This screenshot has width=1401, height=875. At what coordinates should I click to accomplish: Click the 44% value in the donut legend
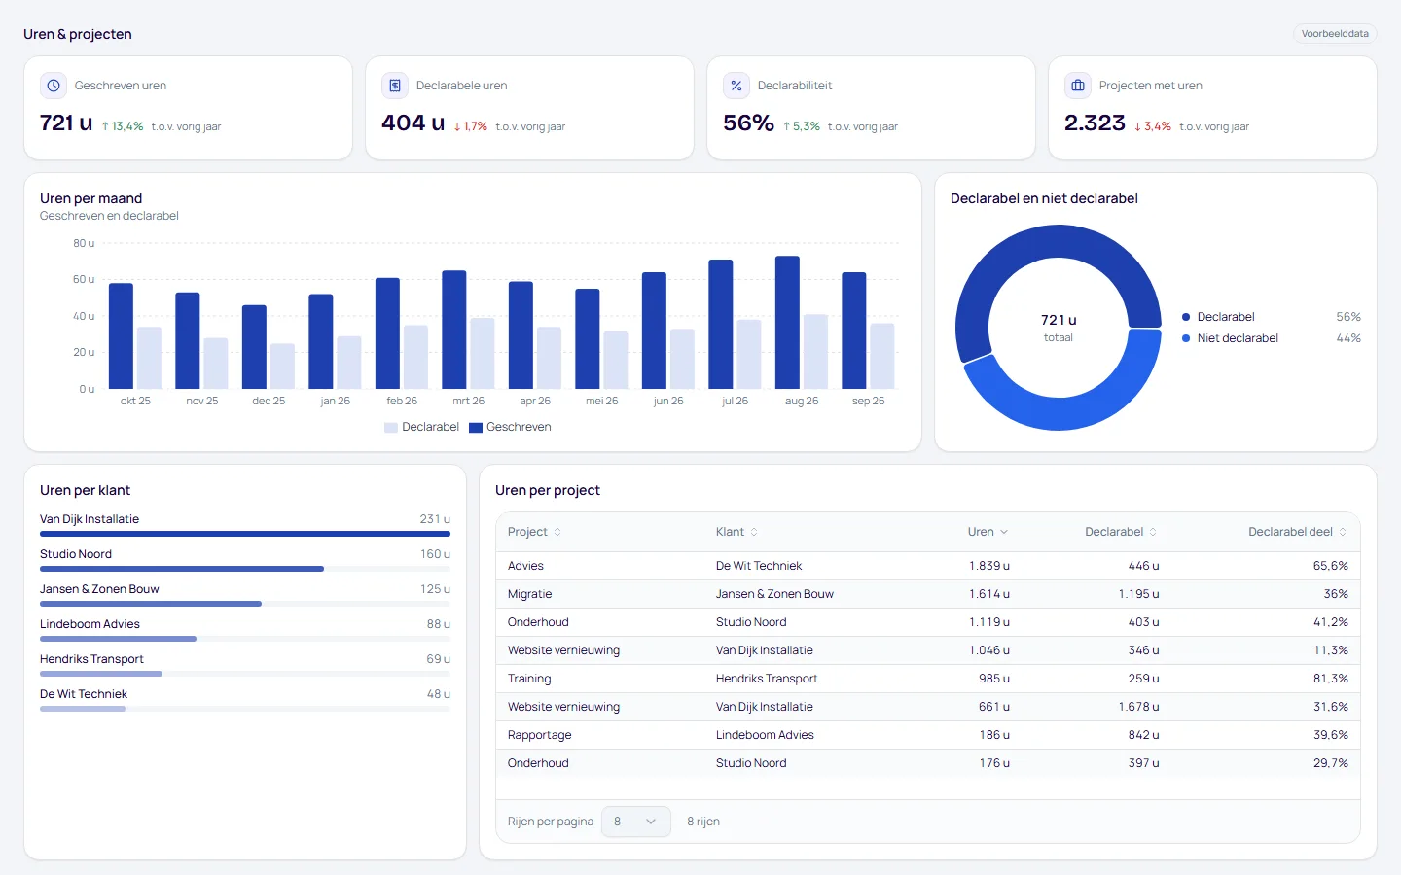click(x=1348, y=338)
